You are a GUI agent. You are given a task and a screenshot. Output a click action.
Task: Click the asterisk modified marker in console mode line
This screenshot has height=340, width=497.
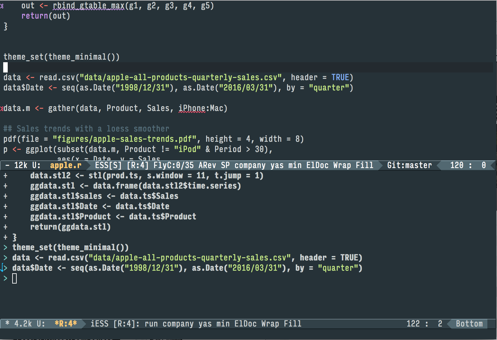tap(7, 324)
